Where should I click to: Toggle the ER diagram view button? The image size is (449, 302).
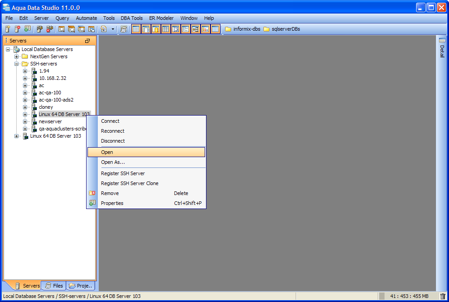pyautogui.click(x=196, y=29)
